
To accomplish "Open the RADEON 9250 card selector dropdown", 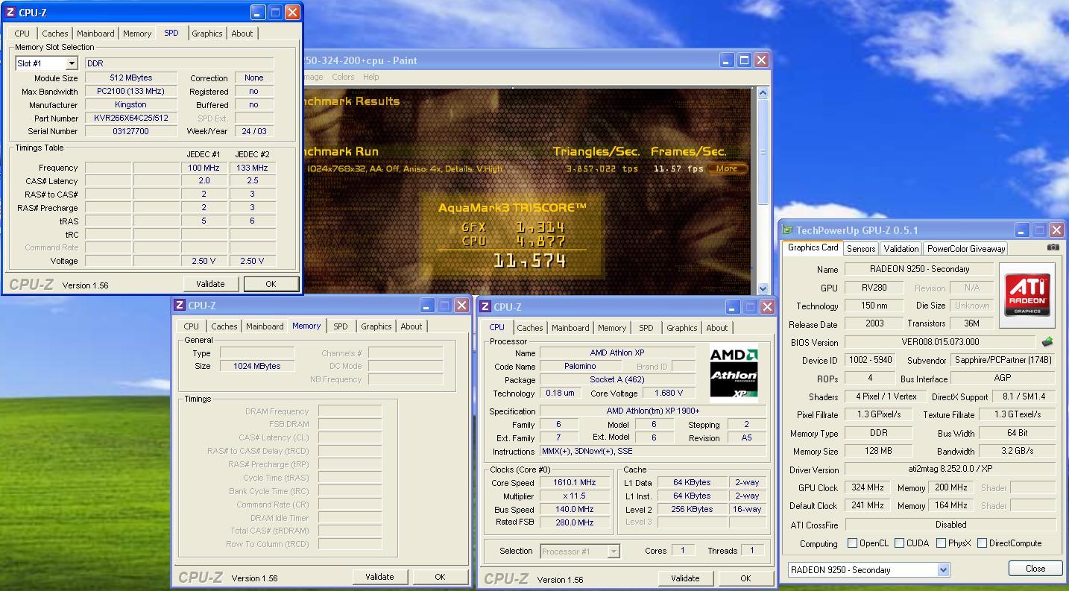I will [943, 570].
